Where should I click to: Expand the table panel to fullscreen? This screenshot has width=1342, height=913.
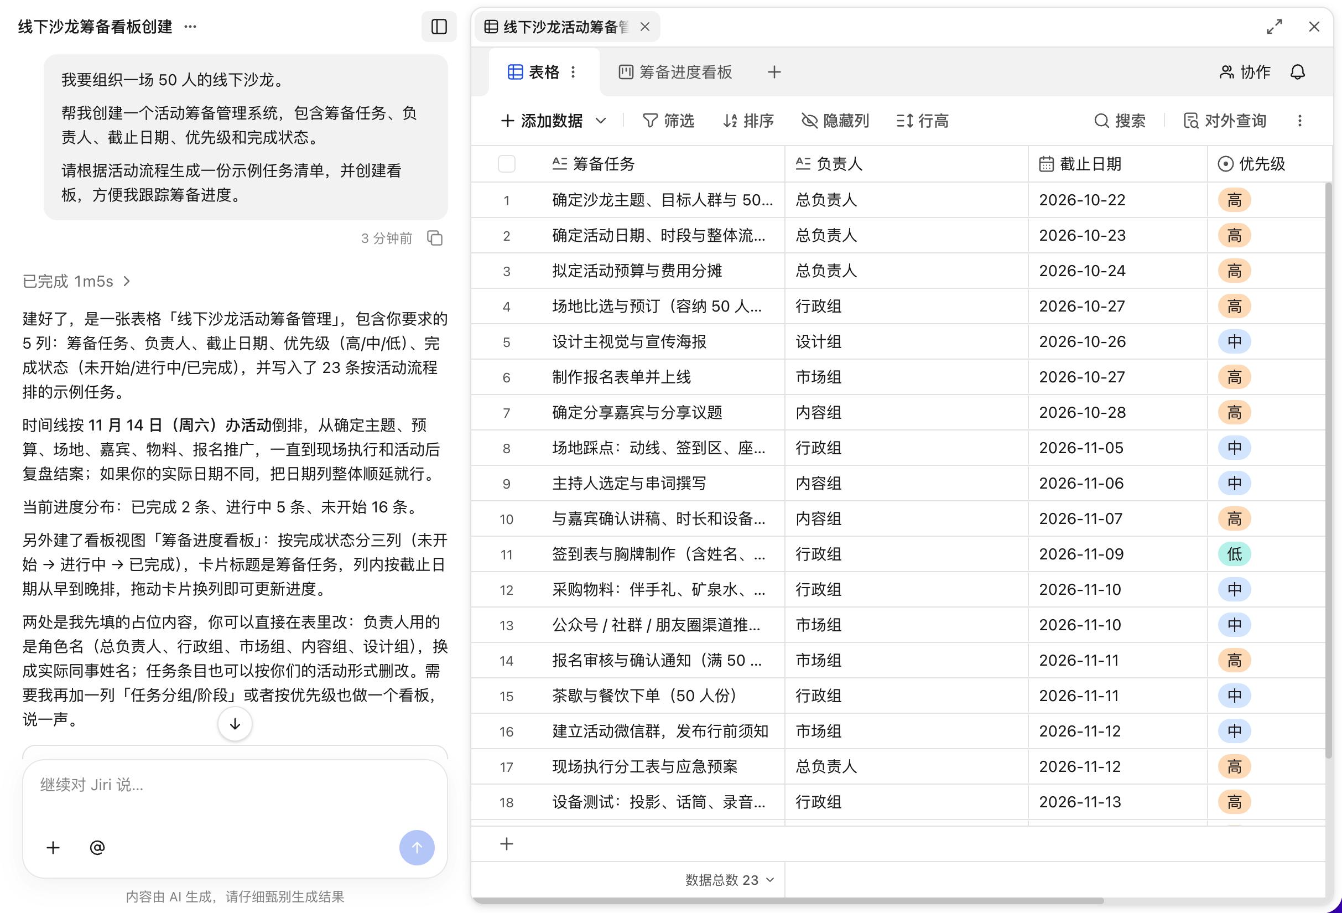(x=1275, y=27)
